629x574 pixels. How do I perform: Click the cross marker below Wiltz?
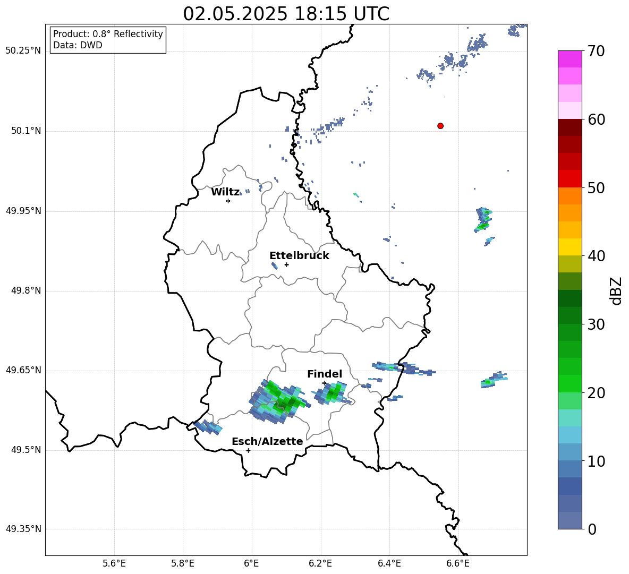tap(228, 201)
